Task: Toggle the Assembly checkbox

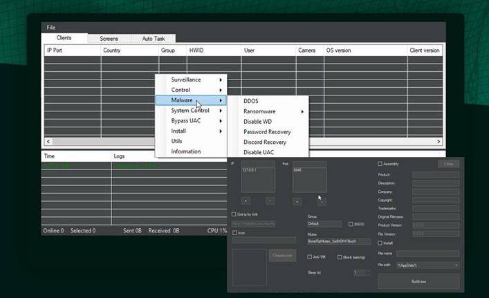Action: click(380, 164)
